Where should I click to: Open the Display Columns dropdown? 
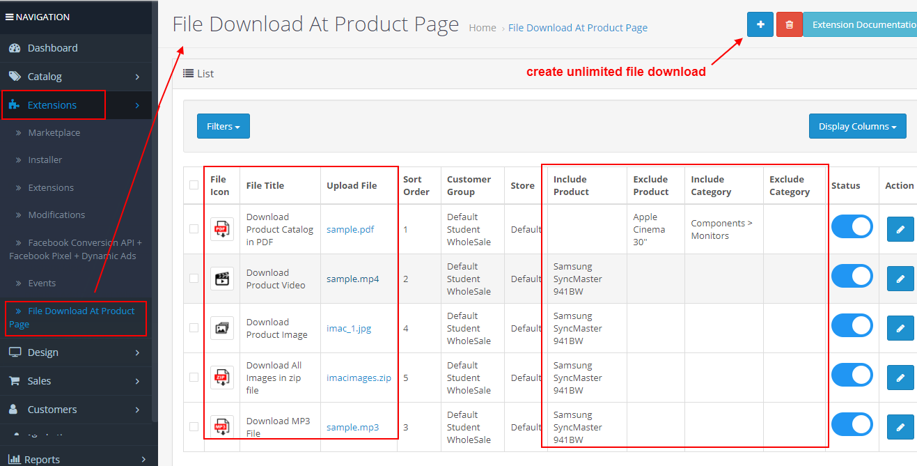pos(857,126)
